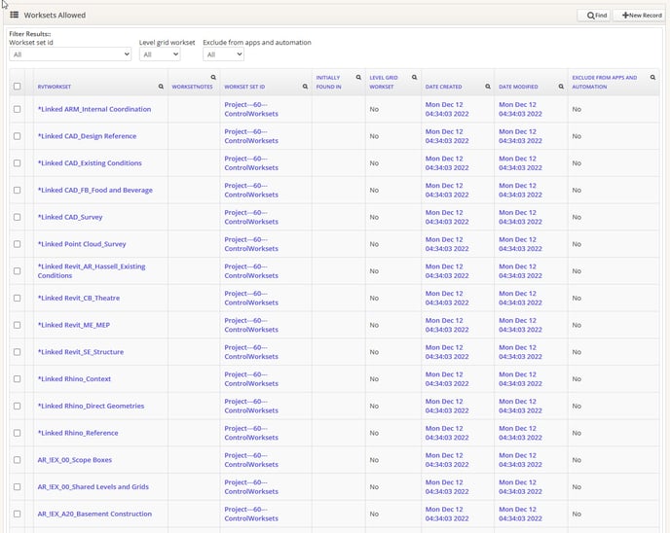Image resolution: width=670 pixels, height=533 pixels.
Task: Click Exclude No value in *Linked Point Cloud_Survey row
Action: click(x=577, y=244)
